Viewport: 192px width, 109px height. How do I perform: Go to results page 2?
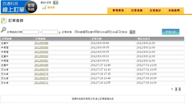pyautogui.click(x=176, y=89)
